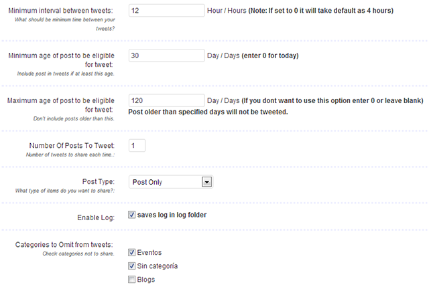The width and height of the screenshot is (429, 287).
Task: Uncheck the Eventos category checkbox
Action: (x=131, y=252)
